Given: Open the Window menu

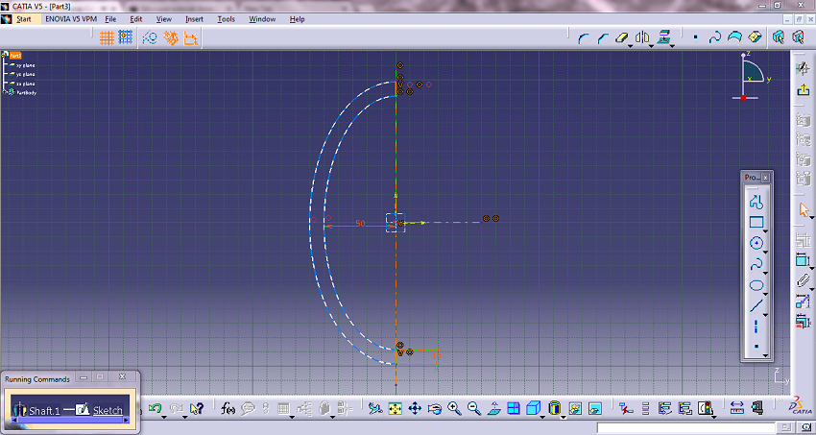Looking at the screenshot, I should tap(262, 19).
